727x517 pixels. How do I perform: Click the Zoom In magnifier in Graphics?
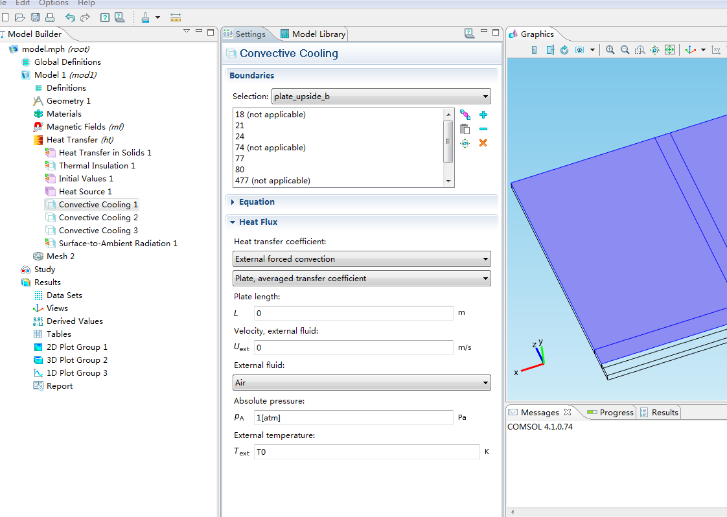point(610,50)
